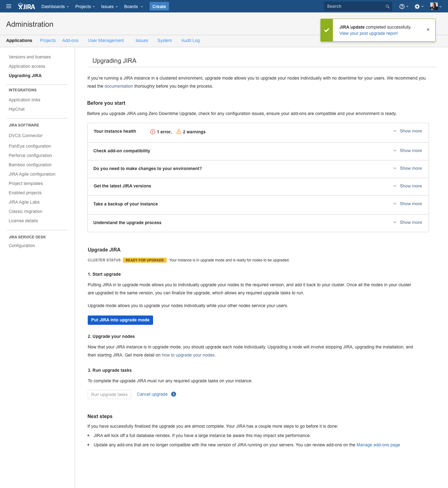Open the help question-mark menu
Screen dimensions: 448x488
point(404,7)
